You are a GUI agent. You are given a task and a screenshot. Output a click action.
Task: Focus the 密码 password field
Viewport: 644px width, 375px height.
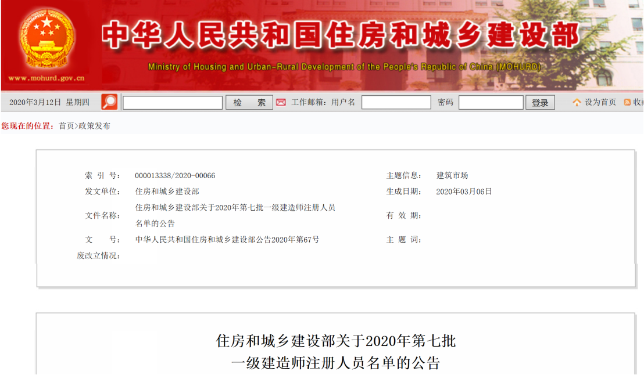pos(491,102)
